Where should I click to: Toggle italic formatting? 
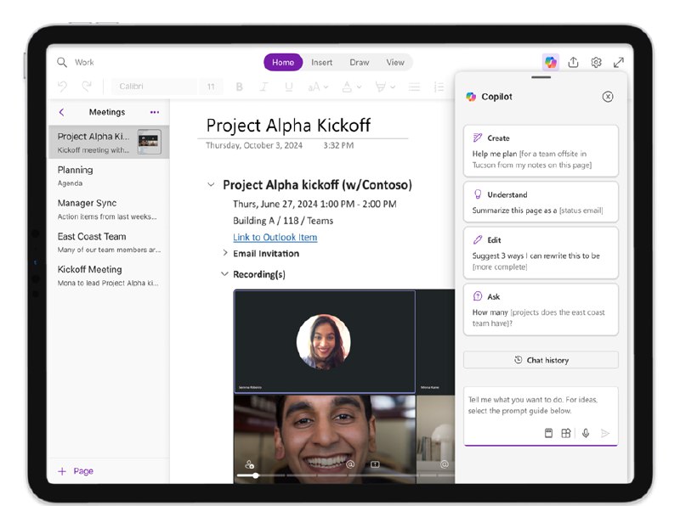click(x=263, y=87)
